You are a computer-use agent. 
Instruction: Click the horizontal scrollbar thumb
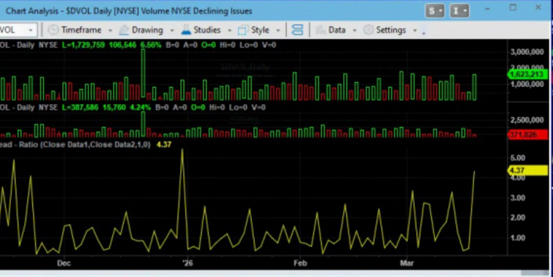pos(534,273)
